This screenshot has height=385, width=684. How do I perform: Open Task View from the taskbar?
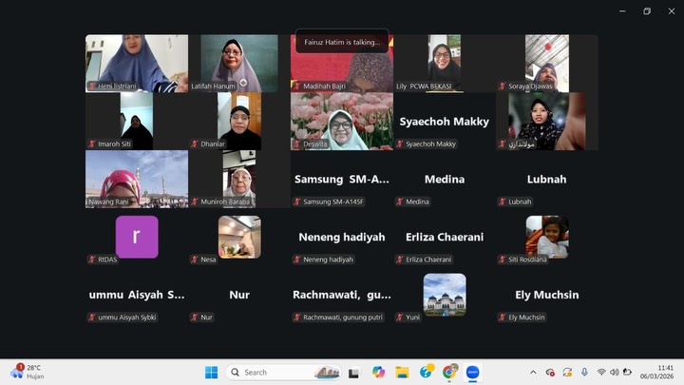pyautogui.click(x=353, y=372)
